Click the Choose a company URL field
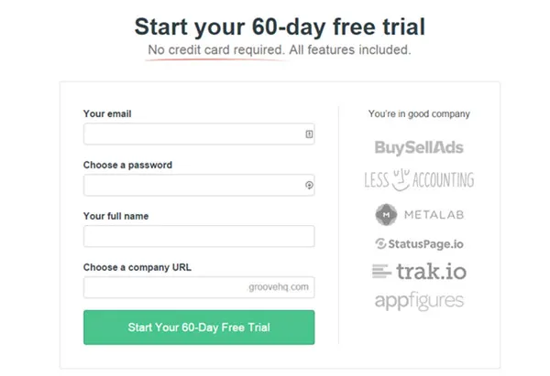The image size is (550, 376). point(165,287)
